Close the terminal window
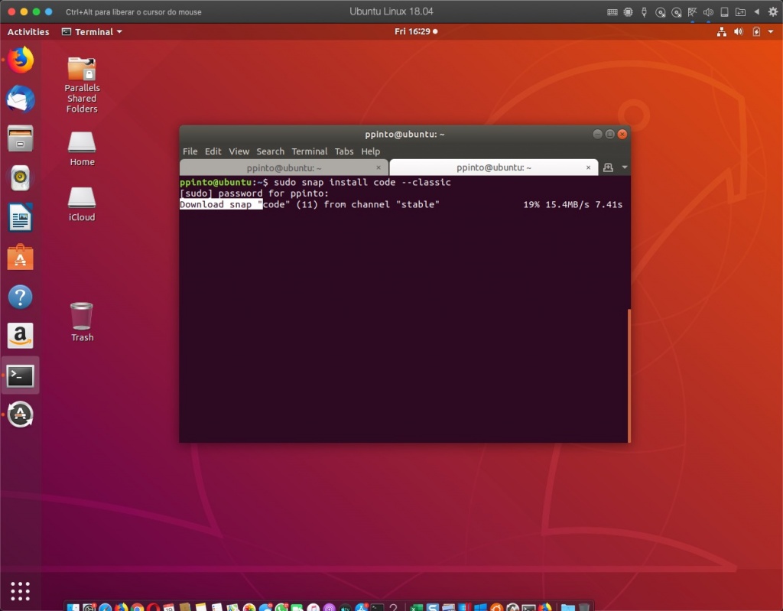This screenshot has width=783, height=611. (622, 134)
